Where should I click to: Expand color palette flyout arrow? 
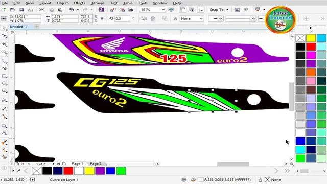click(x=311, y=28)
